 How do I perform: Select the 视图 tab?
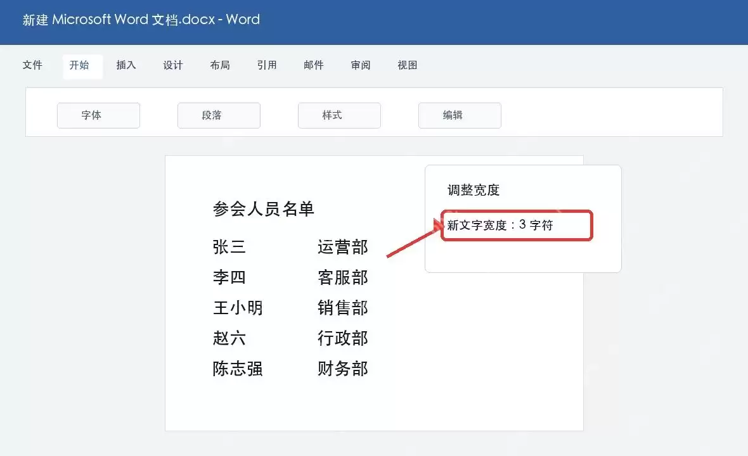click(408, 65)
